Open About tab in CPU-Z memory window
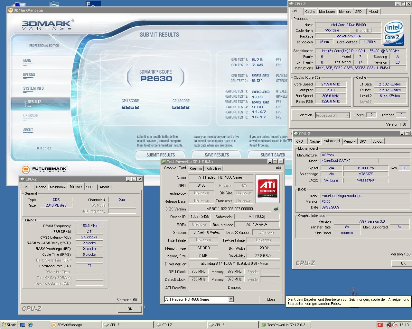This screenshot has height=329, width=412. click(x=104, y=187)
